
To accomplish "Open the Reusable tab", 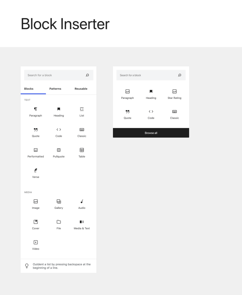I will [x=81, y=88].
